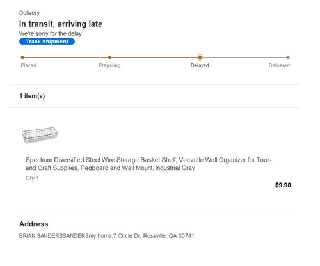Click the gray remaining progress line
This screenshot has width=320, height=266.
coord(245,58)
